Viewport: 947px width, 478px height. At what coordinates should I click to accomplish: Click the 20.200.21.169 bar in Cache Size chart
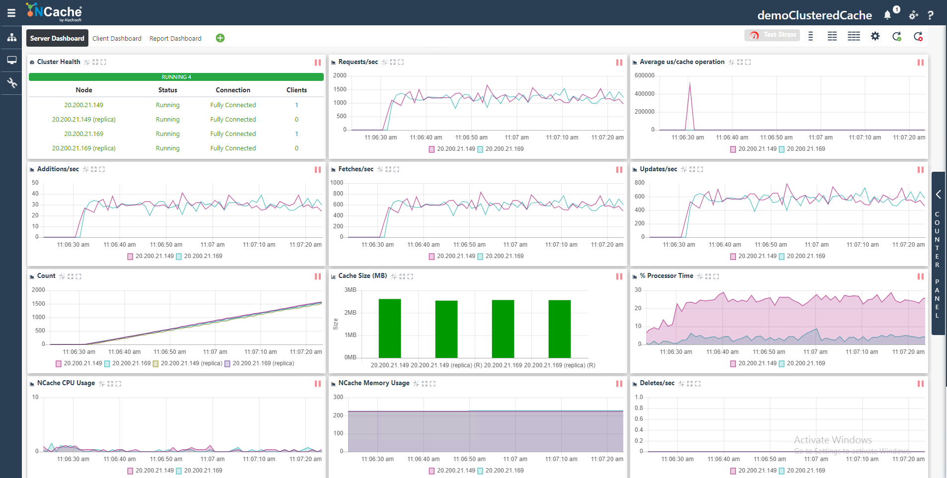pyautogui.click(x=503, y=329)
